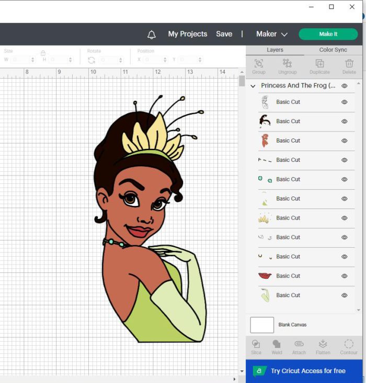Click the Blank Canvas label
The image size is (366, 383).
(x=292, y=325)
